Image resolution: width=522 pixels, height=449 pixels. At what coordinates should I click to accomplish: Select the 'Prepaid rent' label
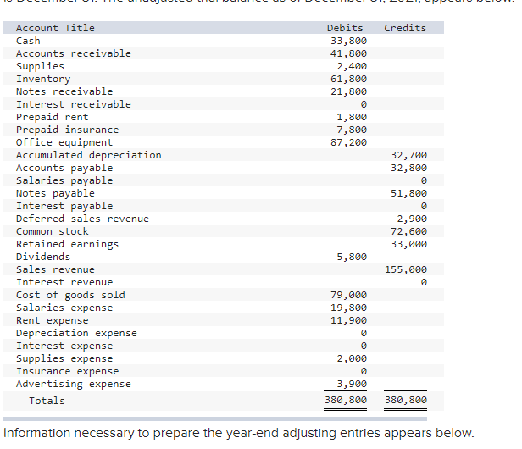click(53, 117)
